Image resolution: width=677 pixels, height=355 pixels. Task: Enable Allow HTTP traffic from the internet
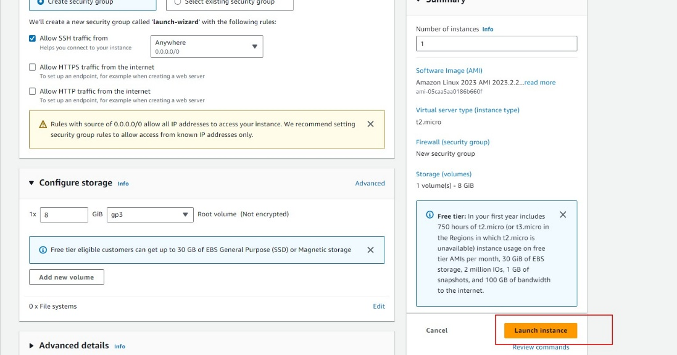pos(33,91)
